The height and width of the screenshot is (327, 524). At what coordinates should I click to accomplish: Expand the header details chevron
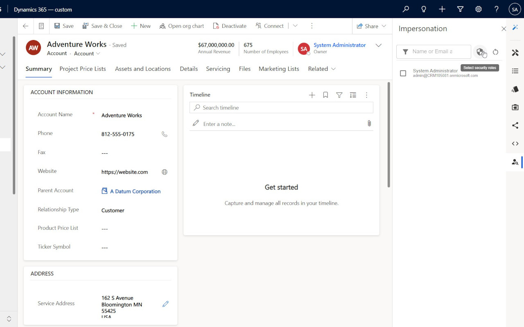click(x=379, y=45)
